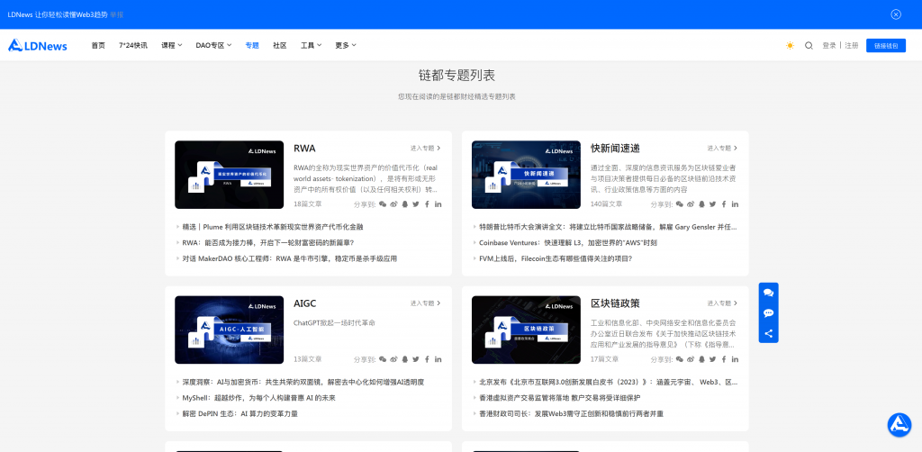This screenshot has width=922, height=452.
Task: Close the blue top announcement banner
Action: tap(896, 14)
